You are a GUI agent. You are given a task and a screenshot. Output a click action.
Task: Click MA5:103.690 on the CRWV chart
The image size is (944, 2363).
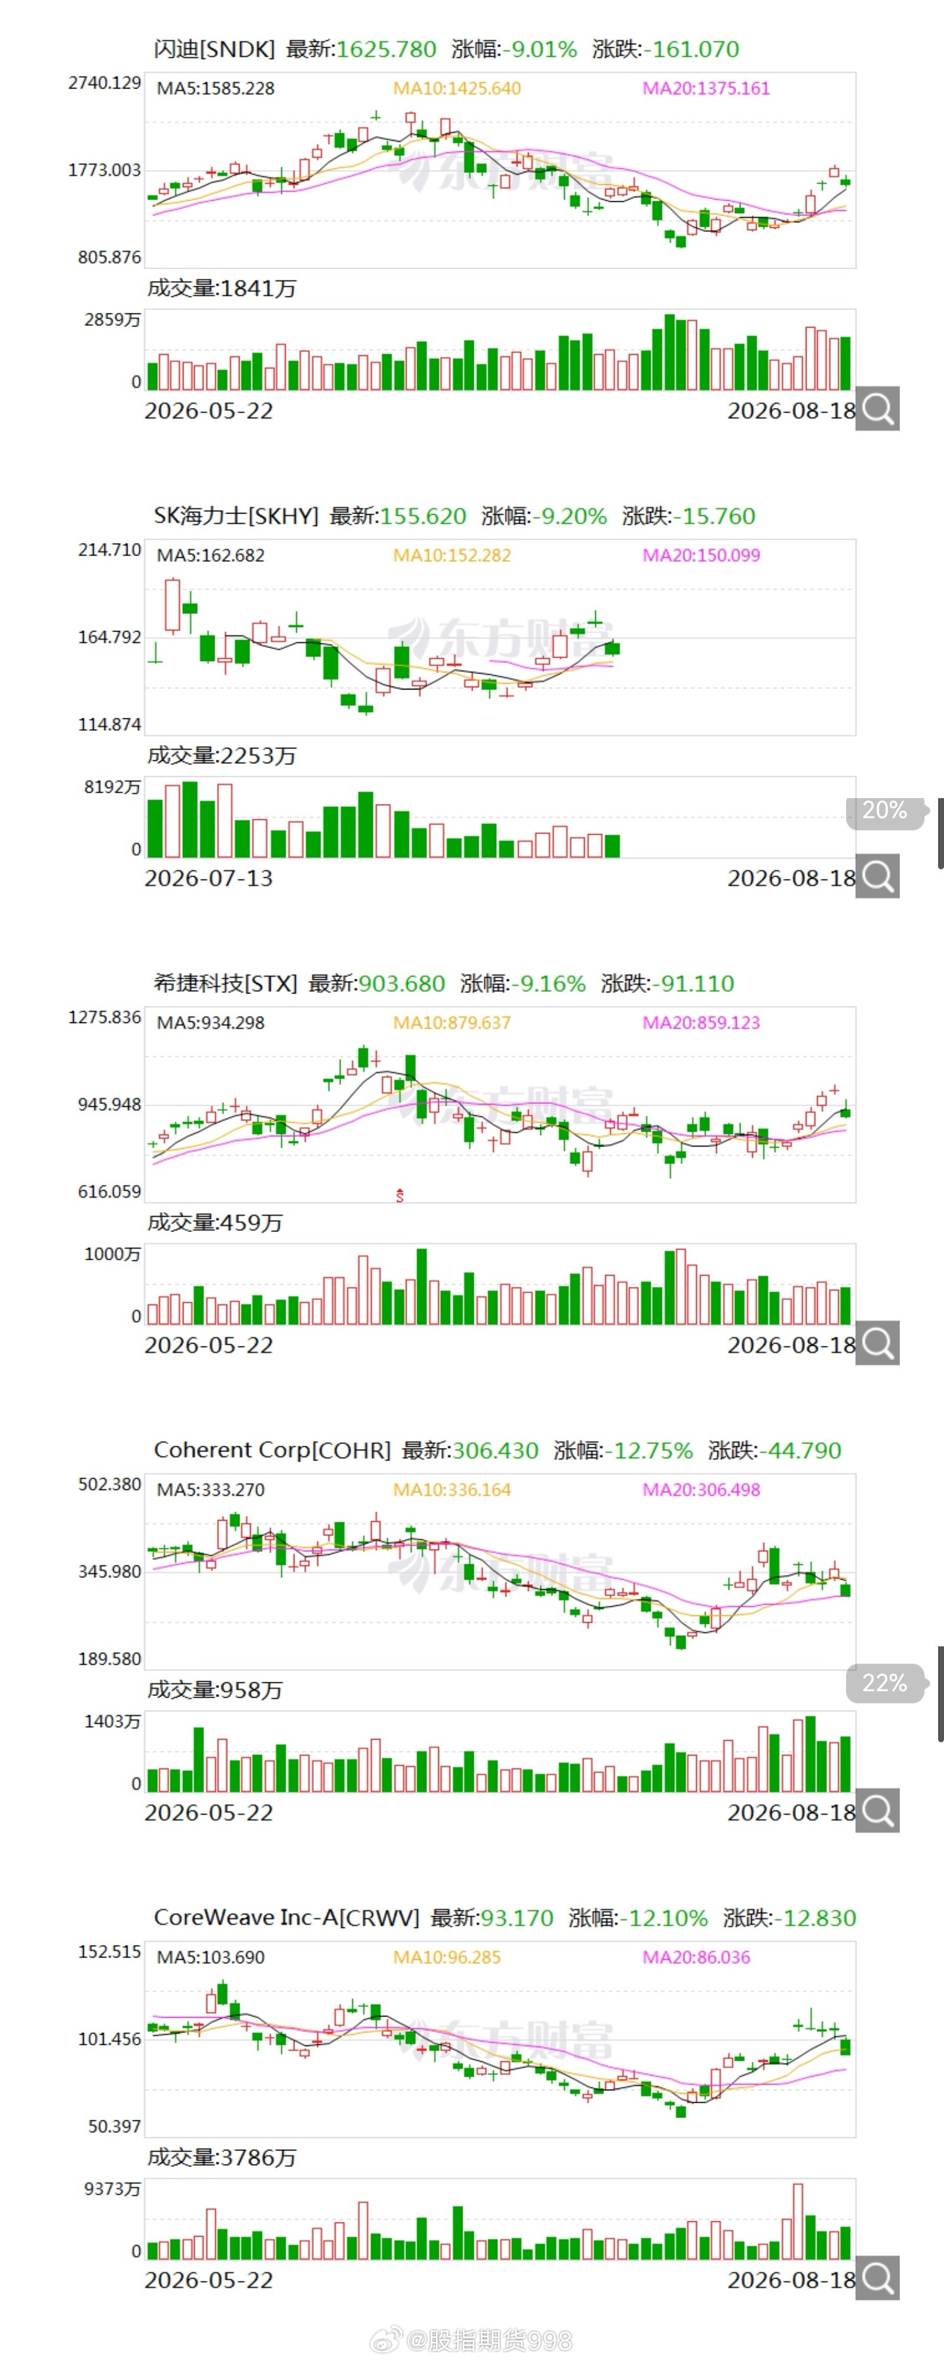click(211, 1957)
